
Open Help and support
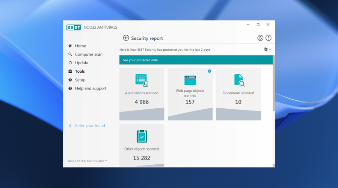pyautogui.click(x=91, y=88)
